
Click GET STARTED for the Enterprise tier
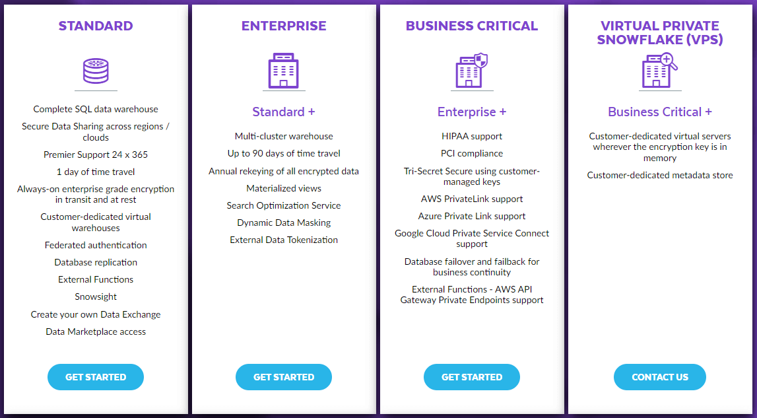[283, 377]
